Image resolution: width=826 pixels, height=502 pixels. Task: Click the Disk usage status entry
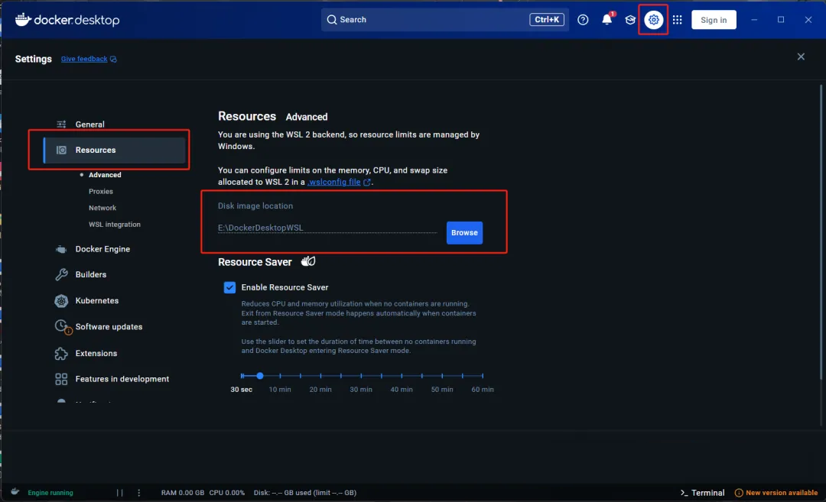click(x=305, y=493)
